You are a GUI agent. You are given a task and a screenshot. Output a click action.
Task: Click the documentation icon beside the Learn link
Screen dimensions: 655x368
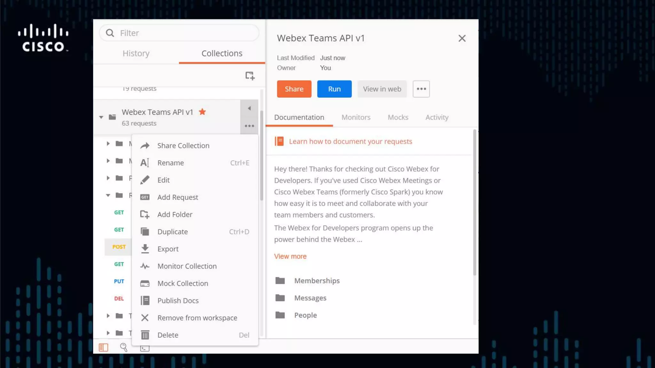click(x=279, y=141)
